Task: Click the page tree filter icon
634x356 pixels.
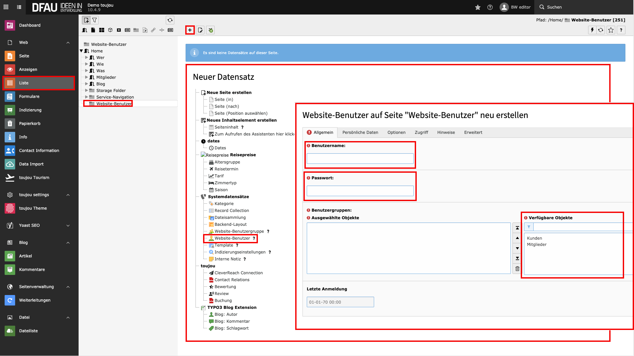Action: [x=95, y=20]
